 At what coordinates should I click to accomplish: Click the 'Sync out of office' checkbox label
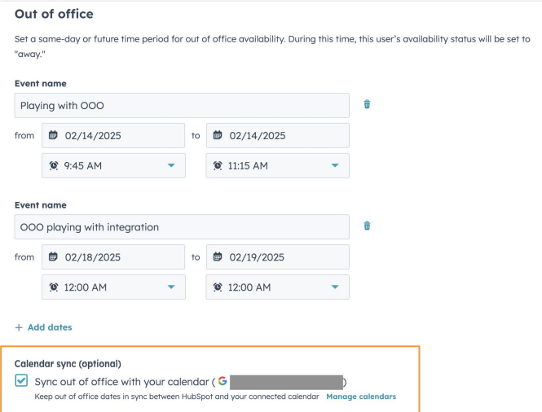121,381
